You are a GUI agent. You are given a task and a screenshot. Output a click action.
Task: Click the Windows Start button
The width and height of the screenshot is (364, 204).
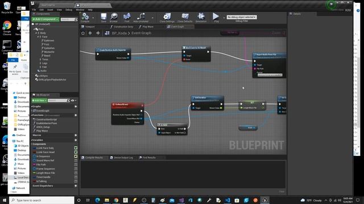pyautogui.click(x=5, y=200)
